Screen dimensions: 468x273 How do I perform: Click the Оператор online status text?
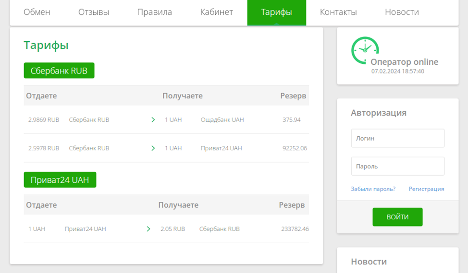click(405, 62)
